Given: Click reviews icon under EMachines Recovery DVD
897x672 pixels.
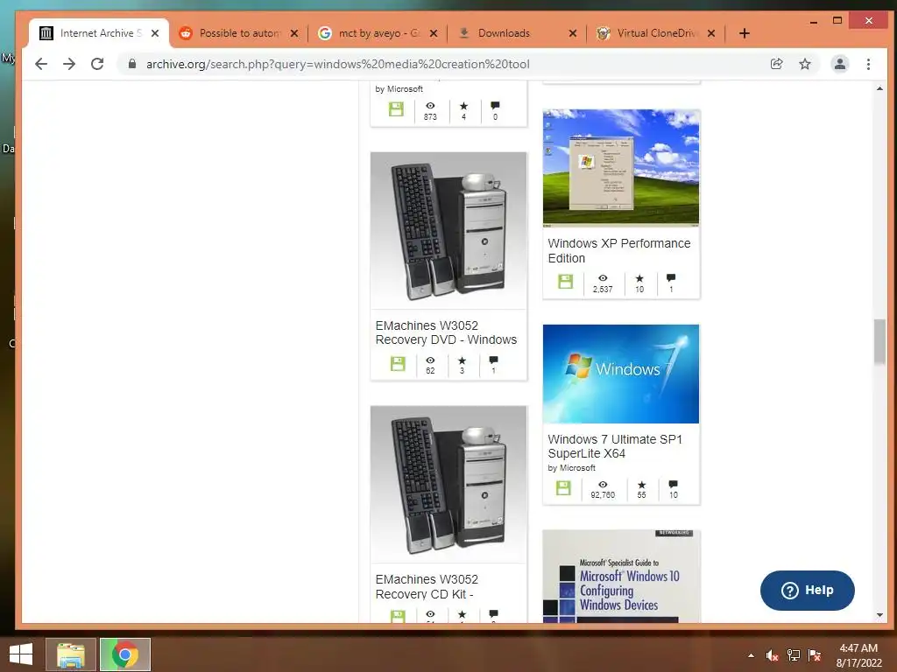Looking at the screenshot, I should coord(494,360).
